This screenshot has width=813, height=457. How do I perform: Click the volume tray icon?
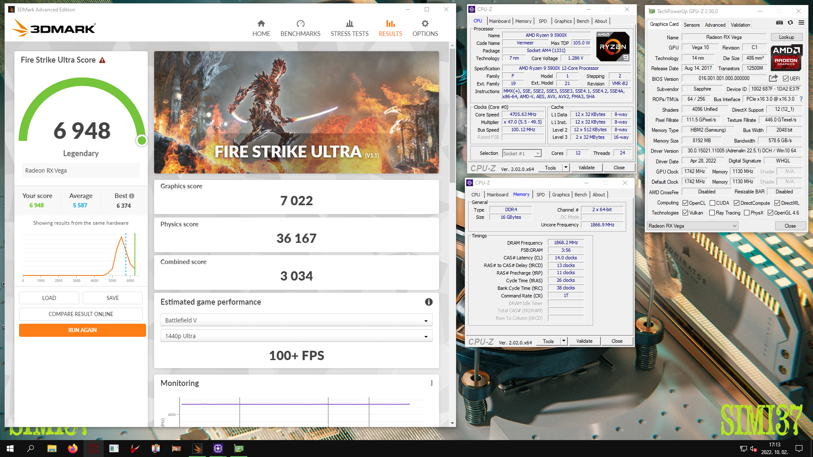pyautogui.click(x=754, y=449)
